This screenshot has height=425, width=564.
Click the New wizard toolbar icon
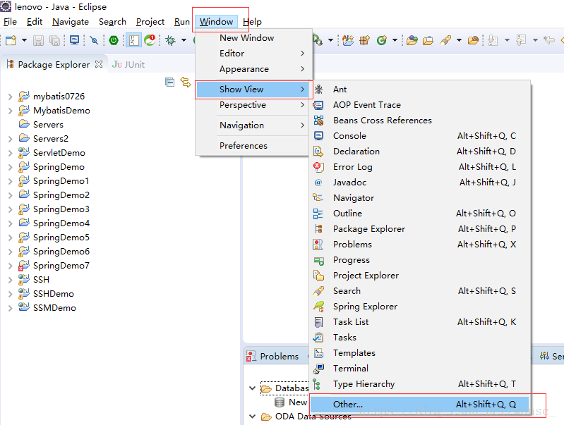(11, 40)
